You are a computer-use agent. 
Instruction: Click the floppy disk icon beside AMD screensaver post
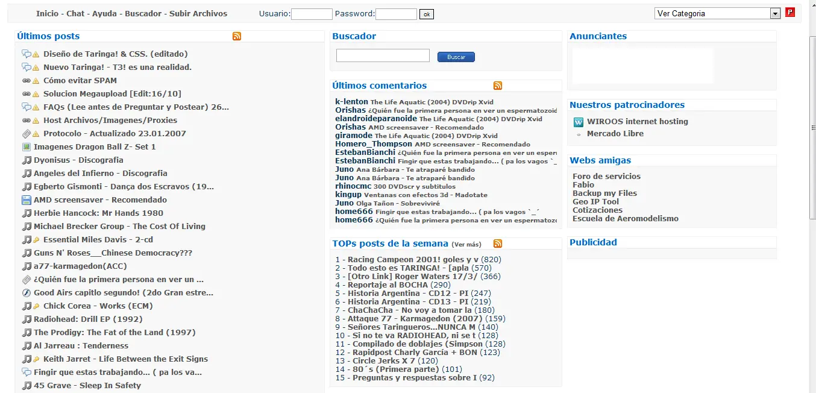(x=27, y=200)
